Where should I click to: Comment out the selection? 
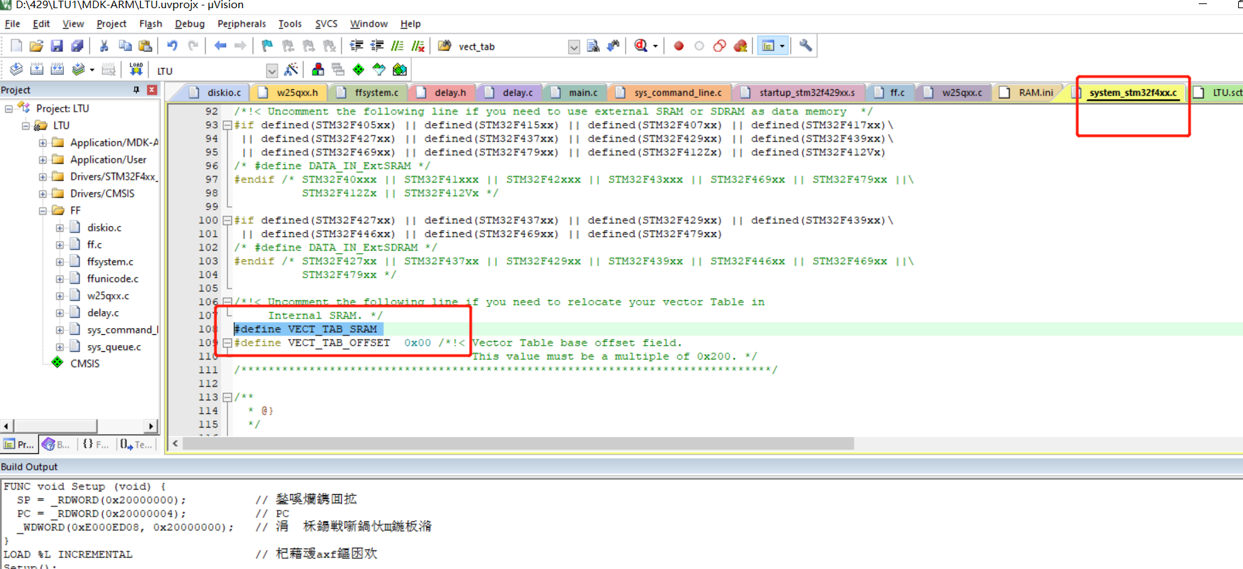(x=398, y=46)
